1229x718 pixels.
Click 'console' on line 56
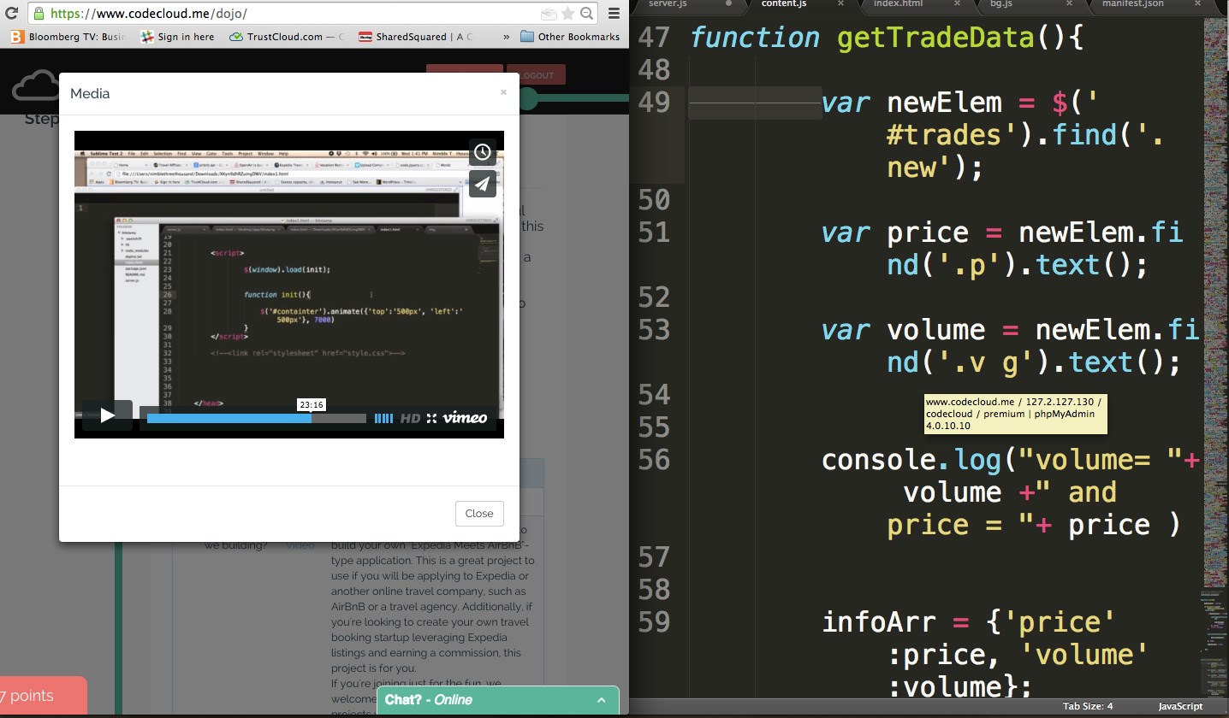point(879,460)
